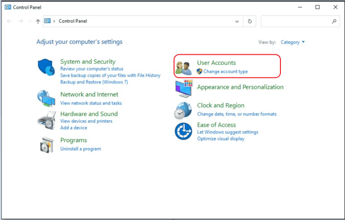Click the Change account type link
The height and width of the screenshot is (220, 345).
[x=226, y=72]
